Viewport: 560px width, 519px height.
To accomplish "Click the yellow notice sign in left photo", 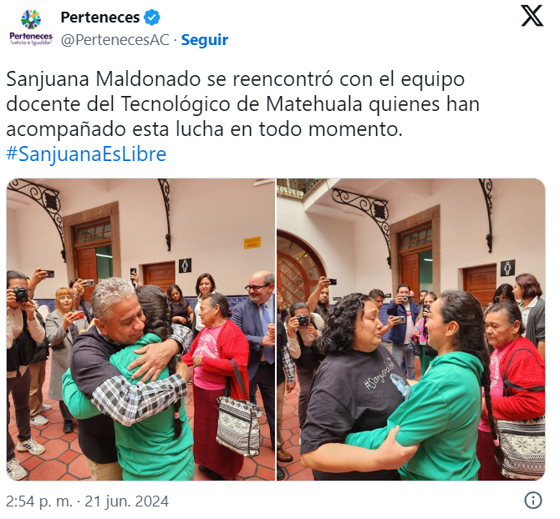I will pyautogui.click(x=252, y=242).
